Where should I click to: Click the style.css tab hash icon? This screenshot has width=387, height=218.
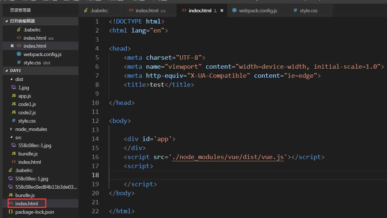coord(295,10)
